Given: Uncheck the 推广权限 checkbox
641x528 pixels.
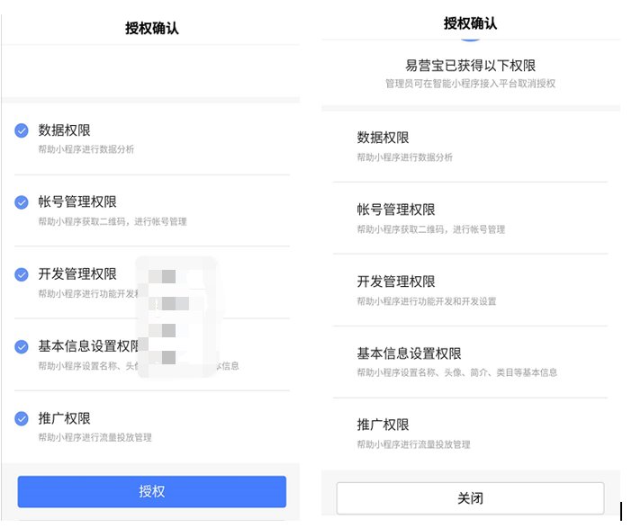Looking at the screenshot, I should pos(22,418).
